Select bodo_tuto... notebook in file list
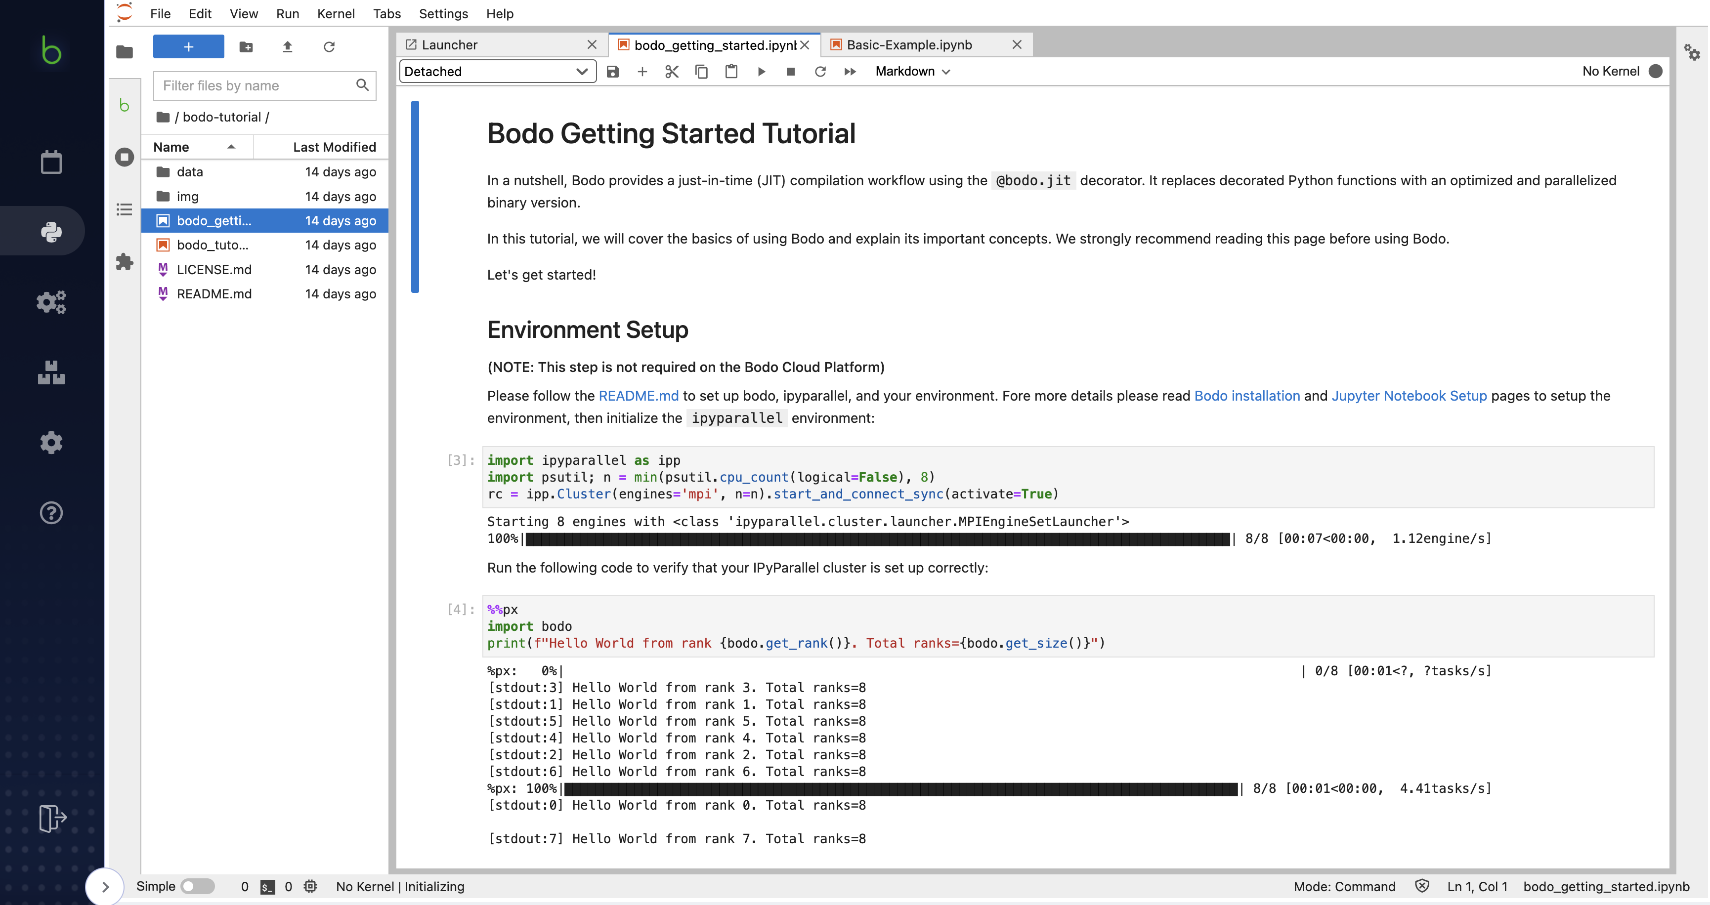 point(264,245)
